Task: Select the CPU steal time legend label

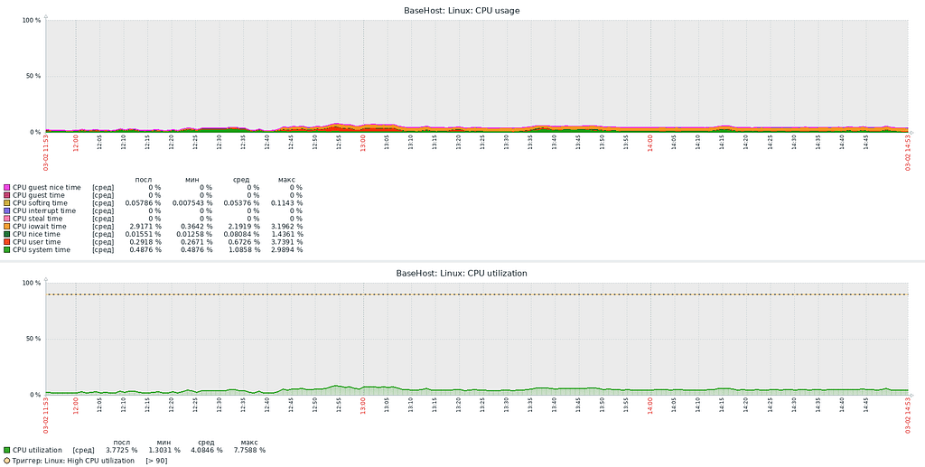Action: pyautogui.click(x=38, y=219)
